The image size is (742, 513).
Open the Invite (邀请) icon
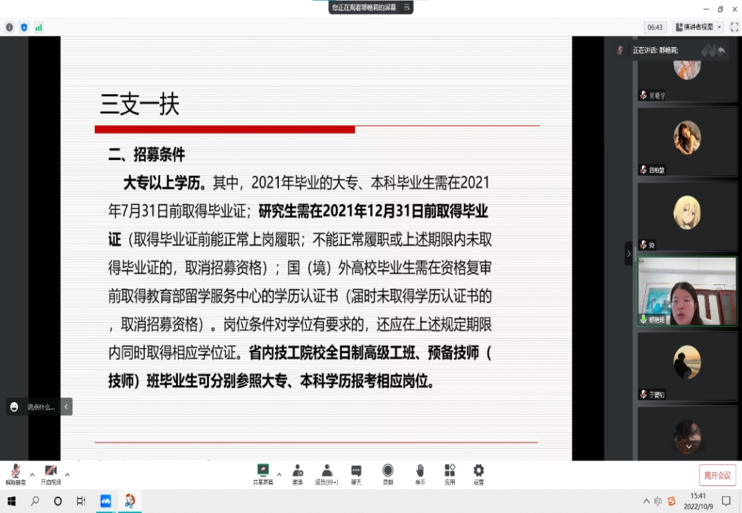[x=297, y=473]
